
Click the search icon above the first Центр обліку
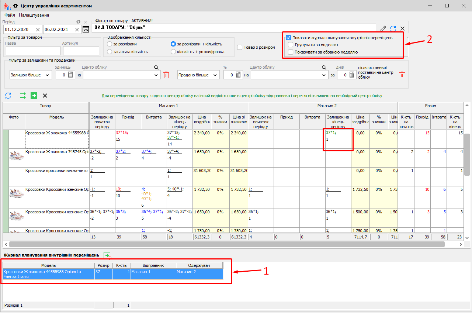(x=156, y=68)
